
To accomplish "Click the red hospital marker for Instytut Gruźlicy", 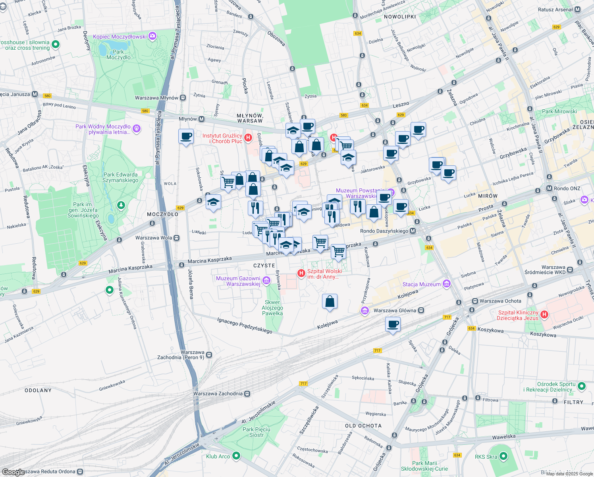I will (x=249, y=137).
